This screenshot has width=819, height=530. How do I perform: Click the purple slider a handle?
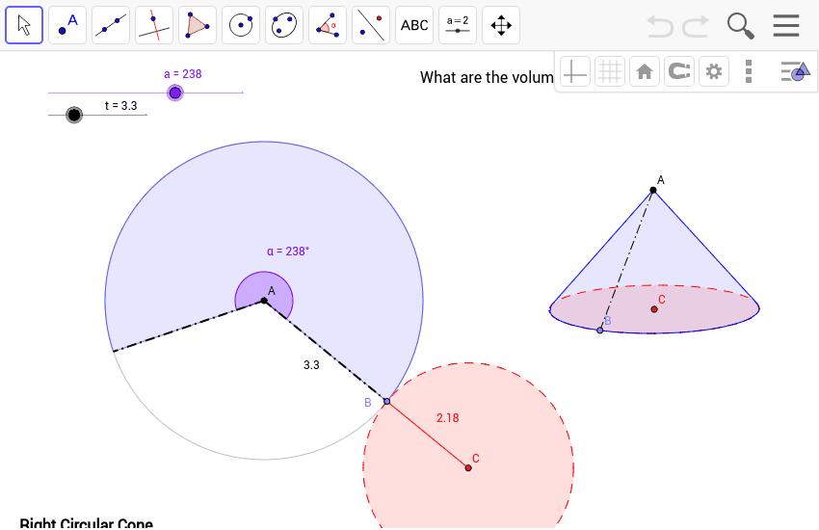175,93
